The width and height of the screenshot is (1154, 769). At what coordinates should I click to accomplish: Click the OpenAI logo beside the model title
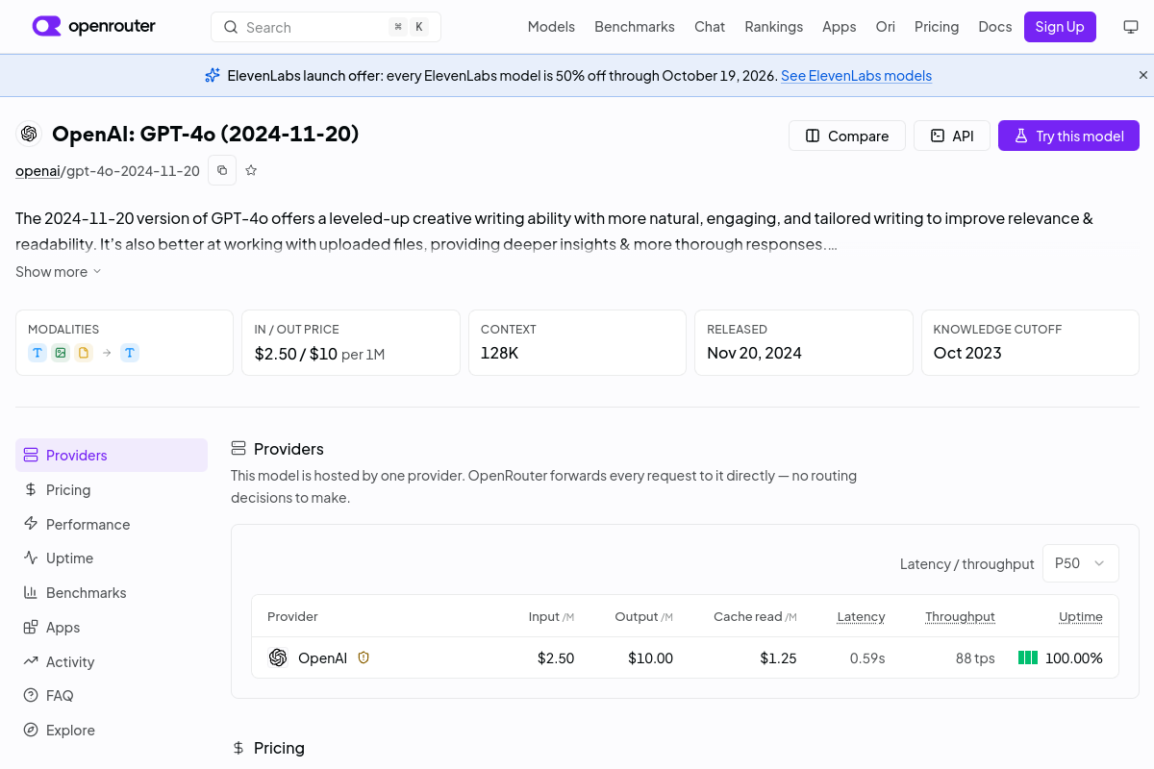tap(29, 134)
